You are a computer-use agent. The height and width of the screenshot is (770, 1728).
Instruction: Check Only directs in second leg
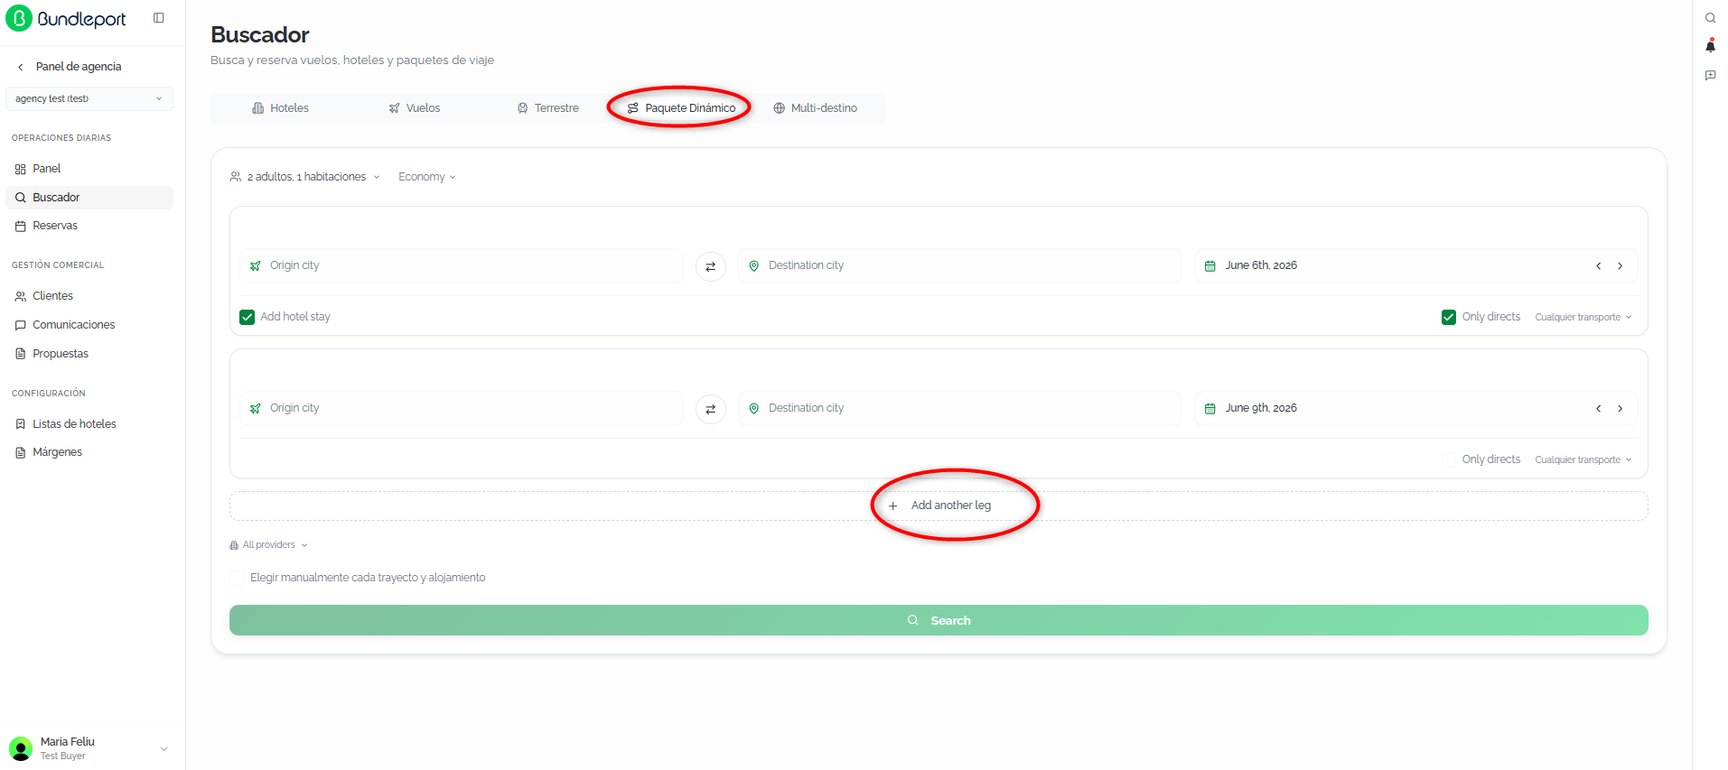1449,459
